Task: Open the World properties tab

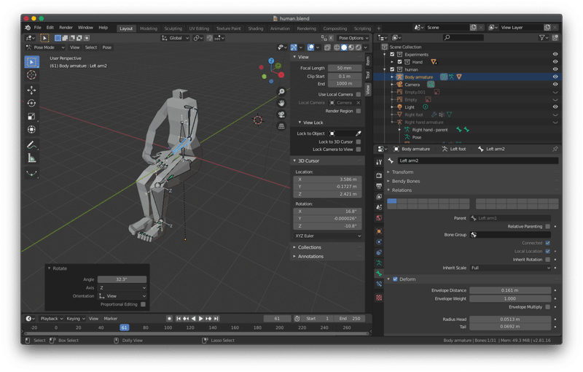Action: click(x=379, y=218)
